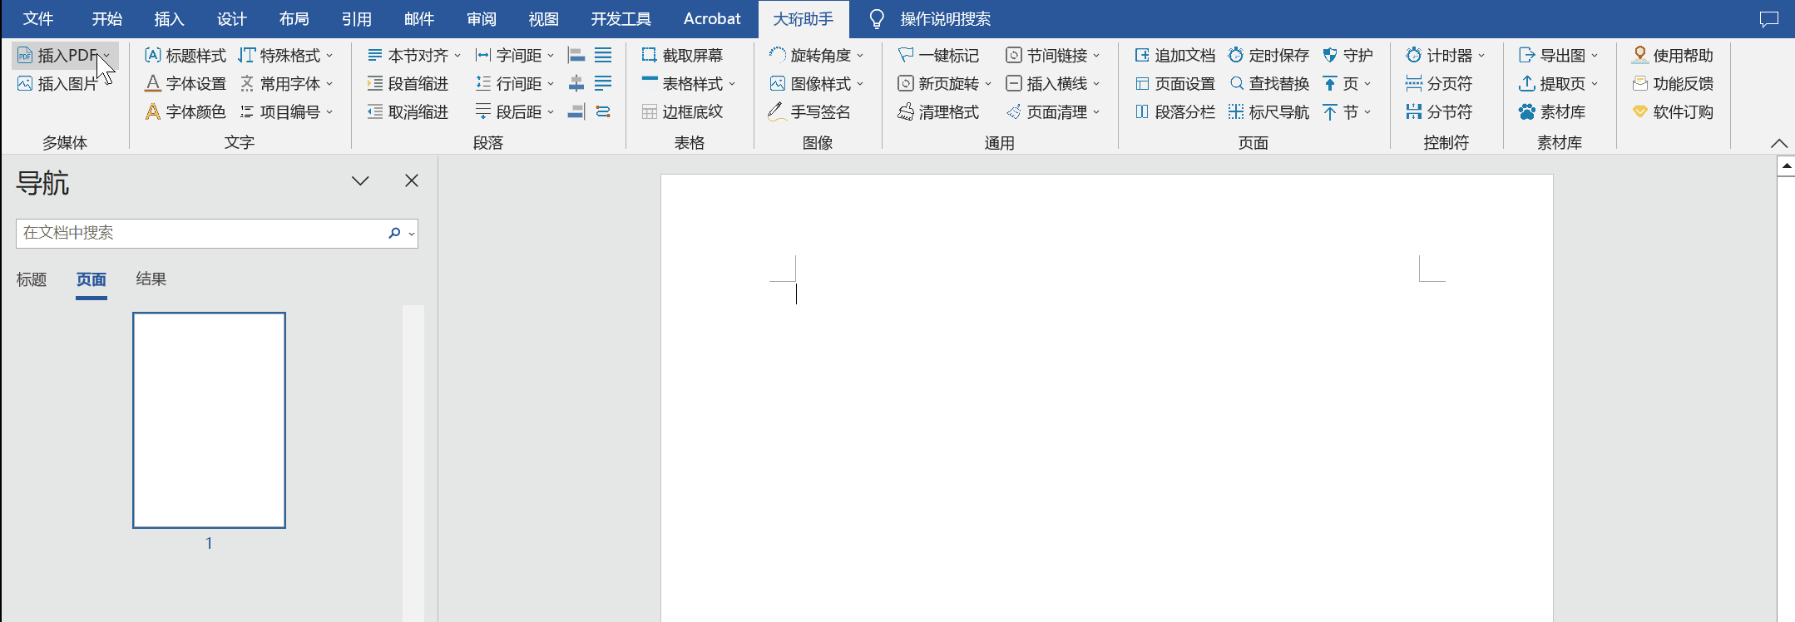Expand 新页旋转 dropdown
Screen dimensions: 1795x622
pyautogui.click(x=988, y=85)
